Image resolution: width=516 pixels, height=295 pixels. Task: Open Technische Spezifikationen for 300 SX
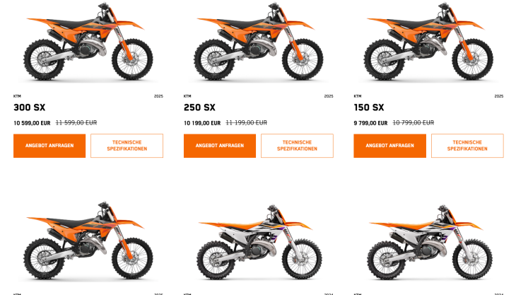click(x=127, y=146)
